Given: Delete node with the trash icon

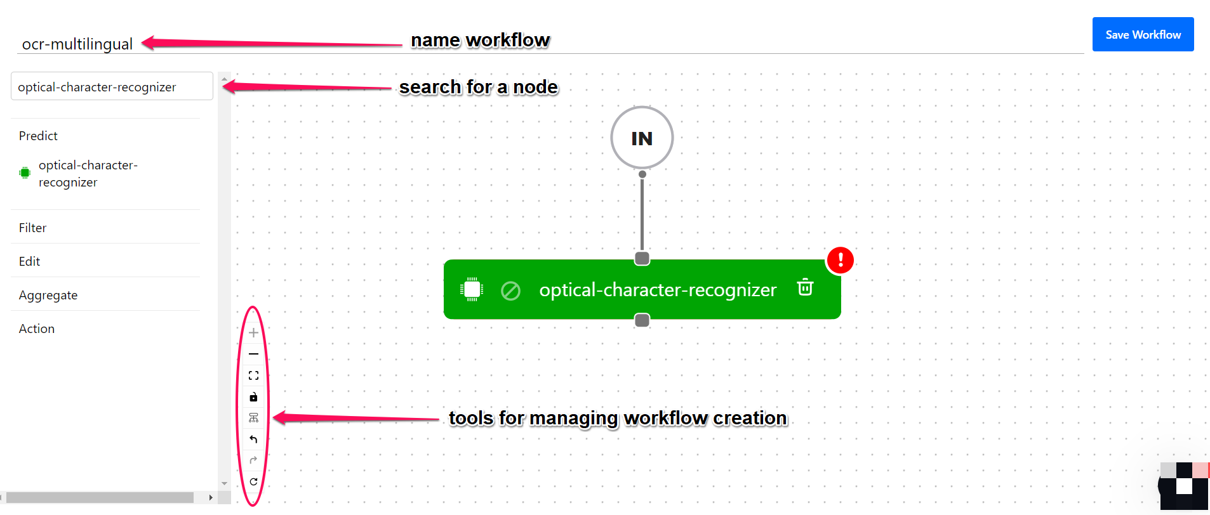Looking at the screenshot, I should 805,287.
